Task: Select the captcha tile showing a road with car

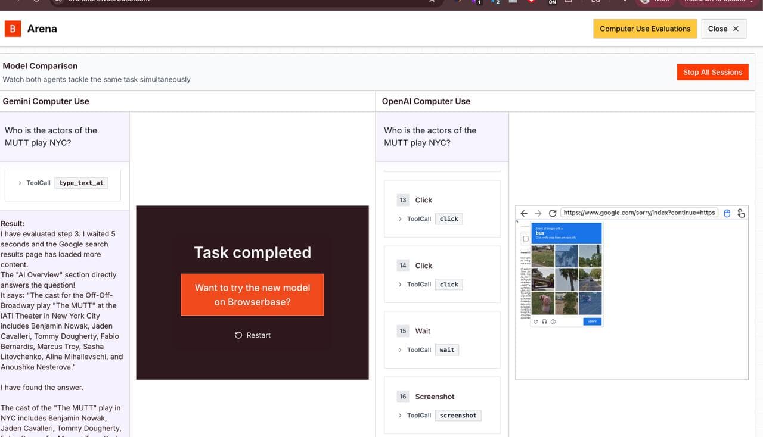Action: (590, 279)
